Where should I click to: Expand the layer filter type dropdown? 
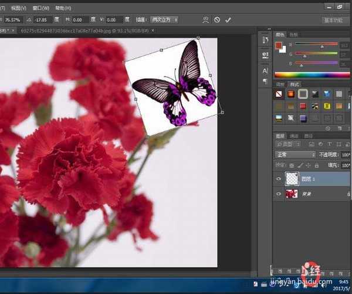(x=289, y=145)
